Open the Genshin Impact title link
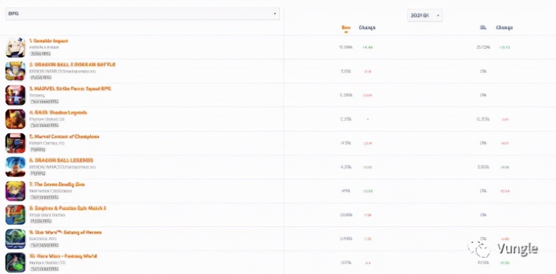Screen dimensions: 556x274 (48, 41)
